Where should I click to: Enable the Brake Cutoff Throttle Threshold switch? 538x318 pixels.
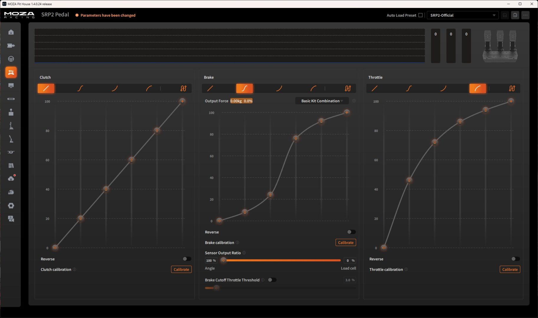coord(272,280)
